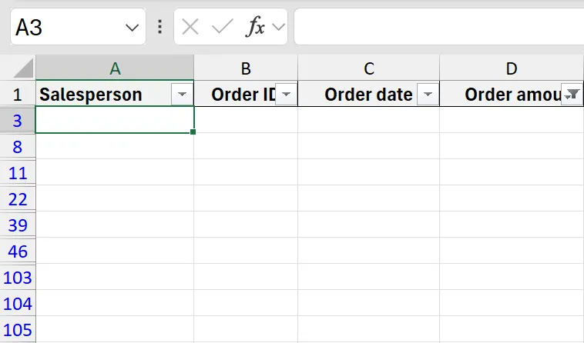Open the Name Box dropdown arrow
Screen dimensions: 584x343
(131, 28)
